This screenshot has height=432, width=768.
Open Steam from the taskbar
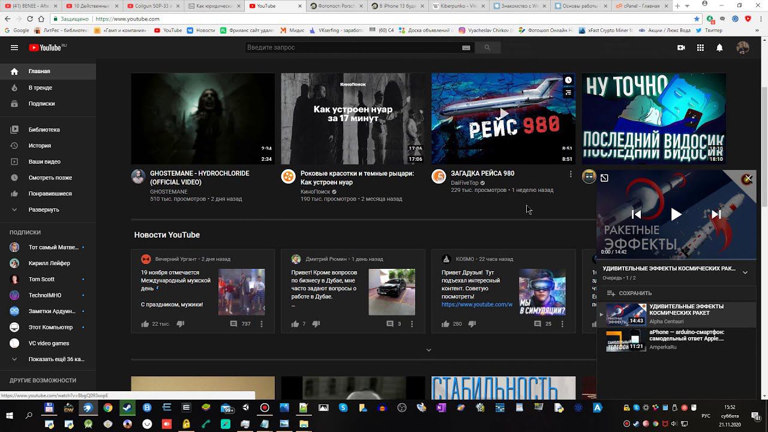[127, 408]
